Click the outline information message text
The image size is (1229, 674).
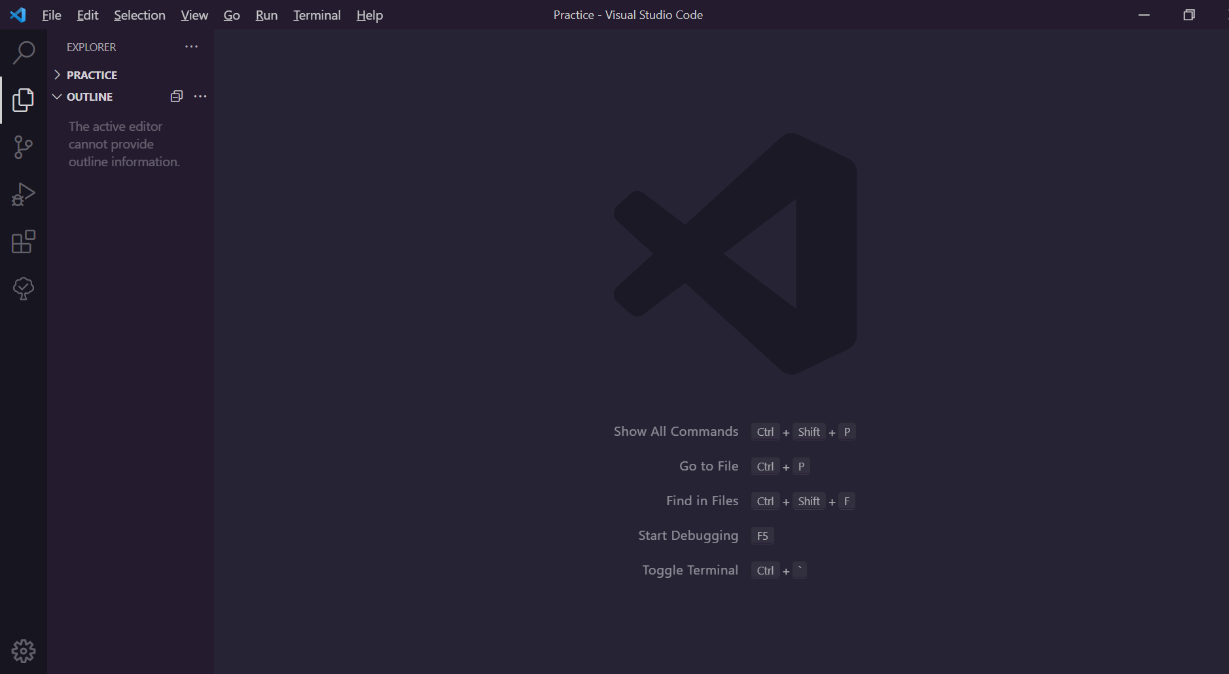click(124, 144)
